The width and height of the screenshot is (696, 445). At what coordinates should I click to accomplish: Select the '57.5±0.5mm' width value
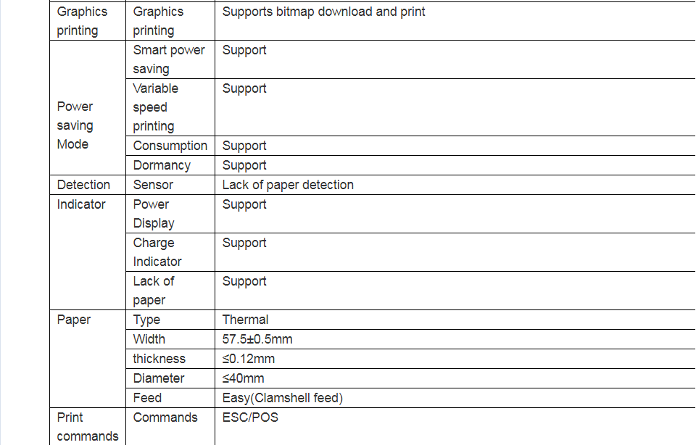[257, 339]
